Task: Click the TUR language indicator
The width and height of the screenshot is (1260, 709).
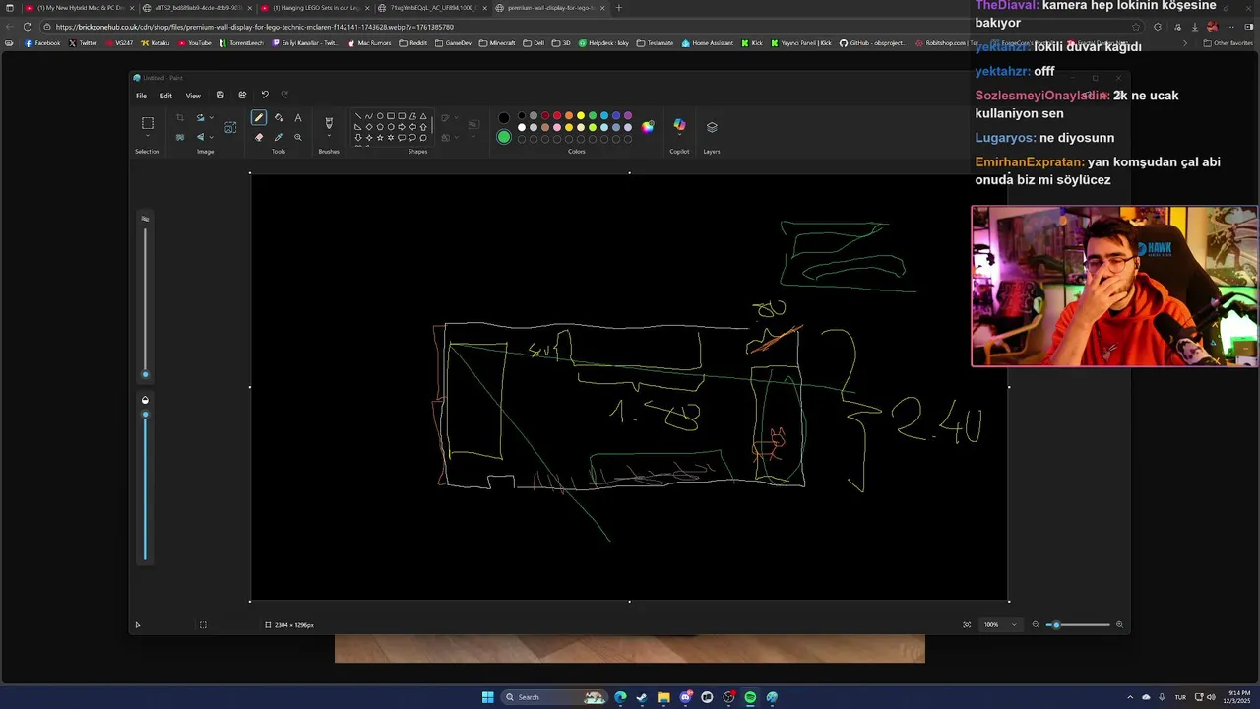Action: tap(1180, 697)
